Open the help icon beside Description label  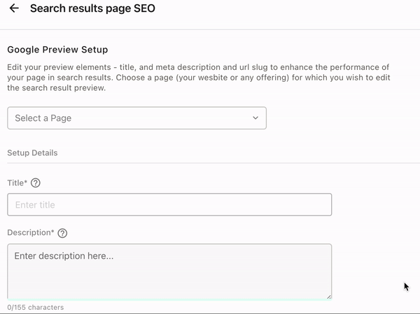coord(62,233)
